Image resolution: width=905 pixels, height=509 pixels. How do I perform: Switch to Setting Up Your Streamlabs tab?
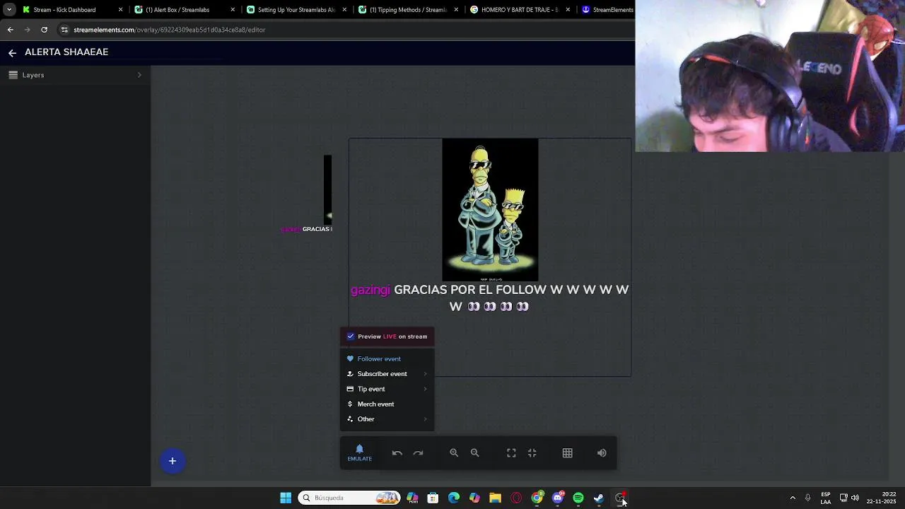(x=296, y=10)
